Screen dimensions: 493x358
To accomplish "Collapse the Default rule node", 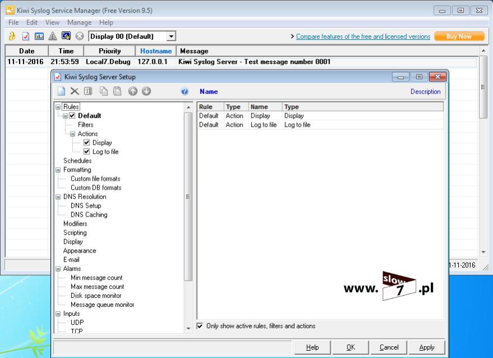I will tap(65, 116).
